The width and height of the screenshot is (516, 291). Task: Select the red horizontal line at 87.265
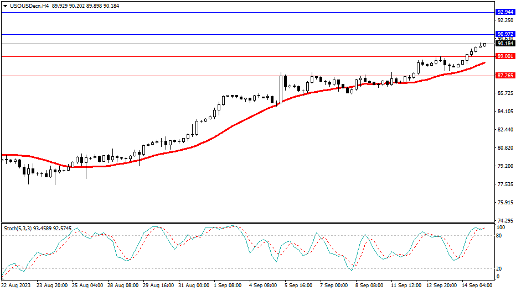click(166, 76)
